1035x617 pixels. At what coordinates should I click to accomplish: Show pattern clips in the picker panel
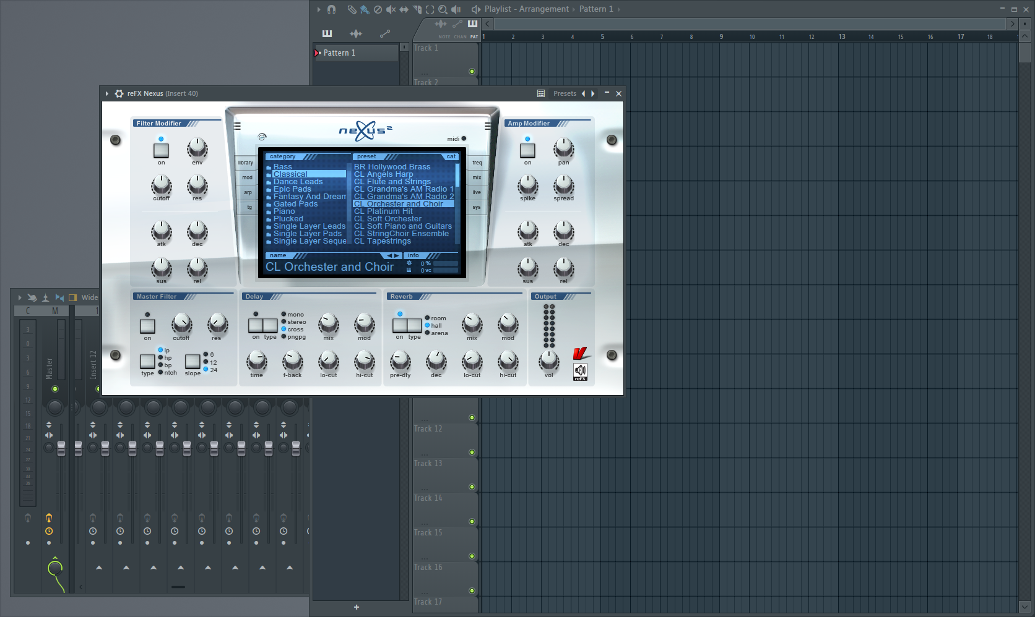click(x=327, y=33)
